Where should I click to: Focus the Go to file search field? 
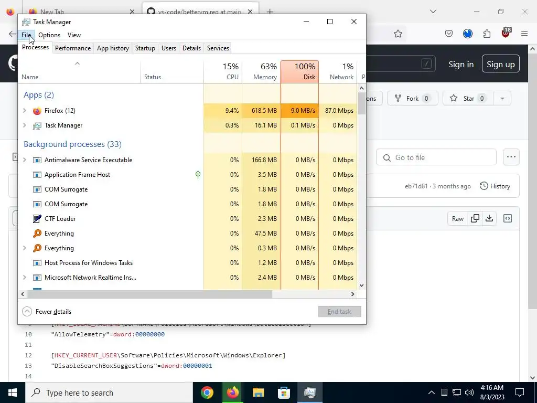point(436,157)
